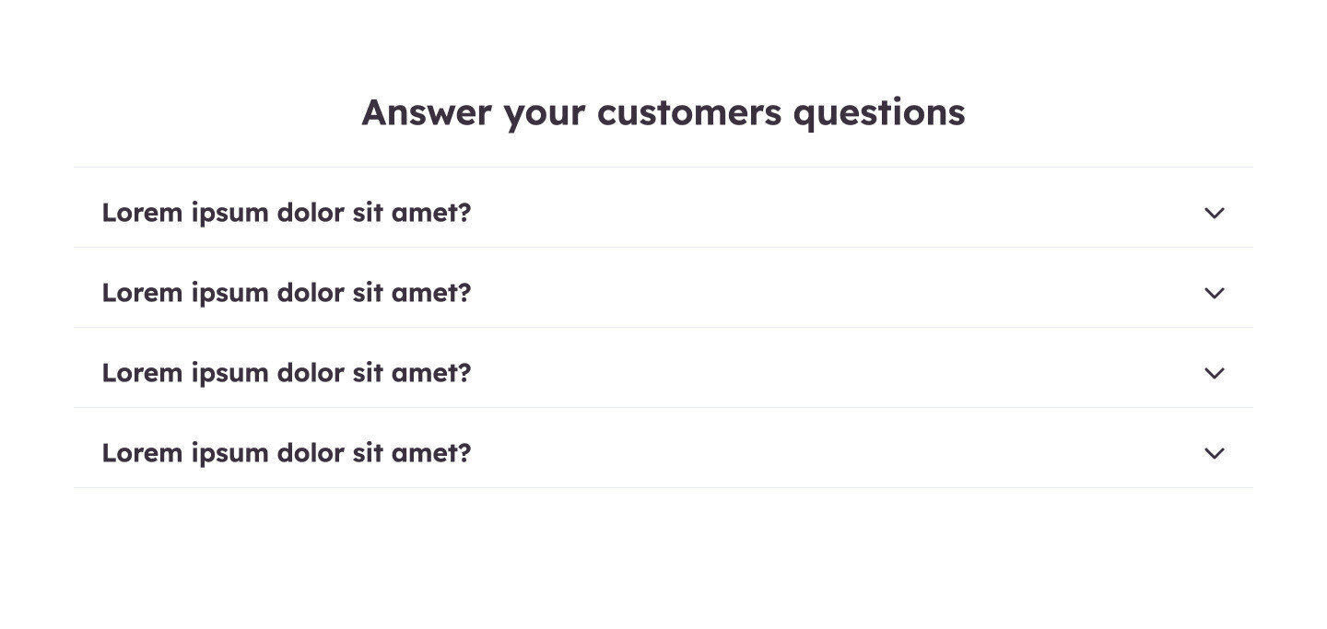Click the word "customers" in the title
This screenshot has height=629, width=1327.
(x=688, y=112)
